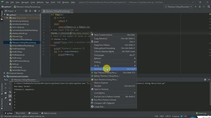
Task: Click the locate current file target icon
Action: pos(26,11)
